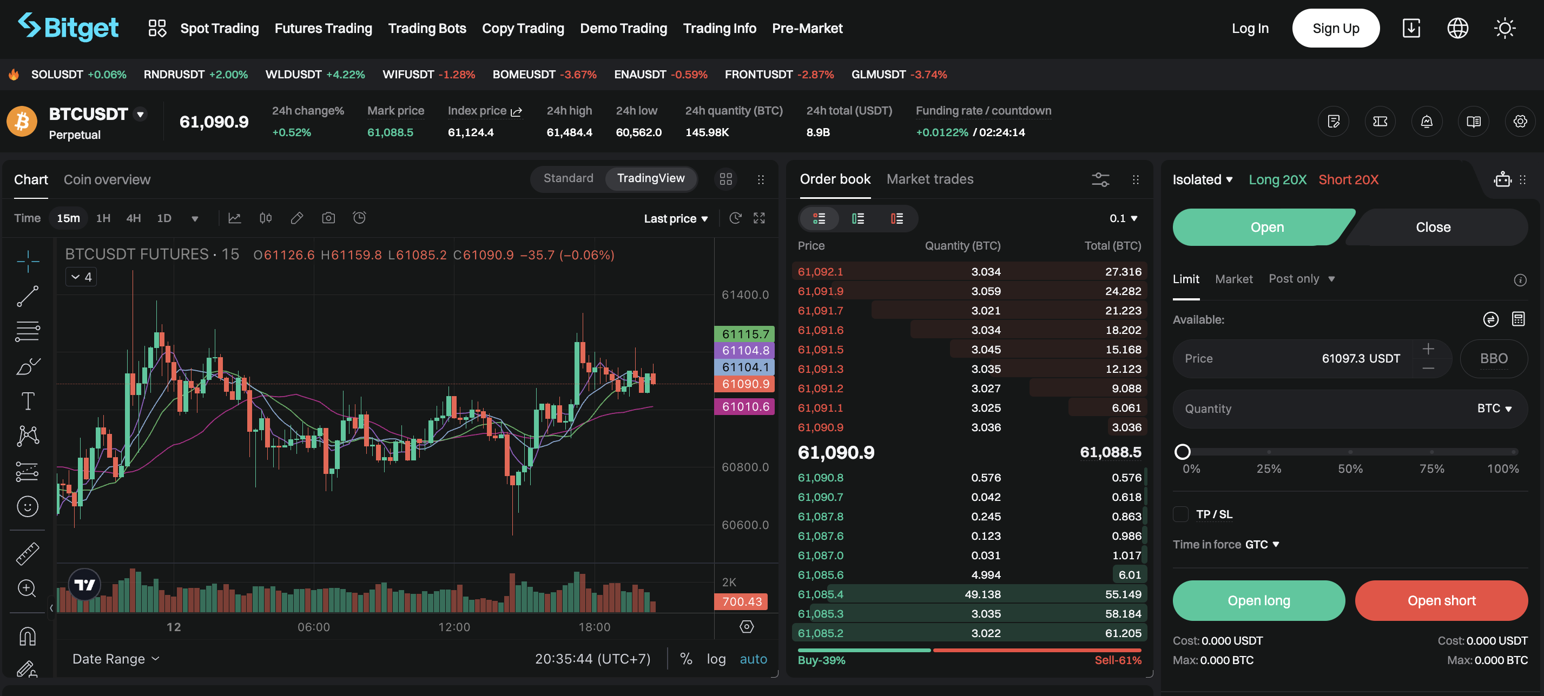Take a chart snapshot camera icon

click(x=328, y=218)
